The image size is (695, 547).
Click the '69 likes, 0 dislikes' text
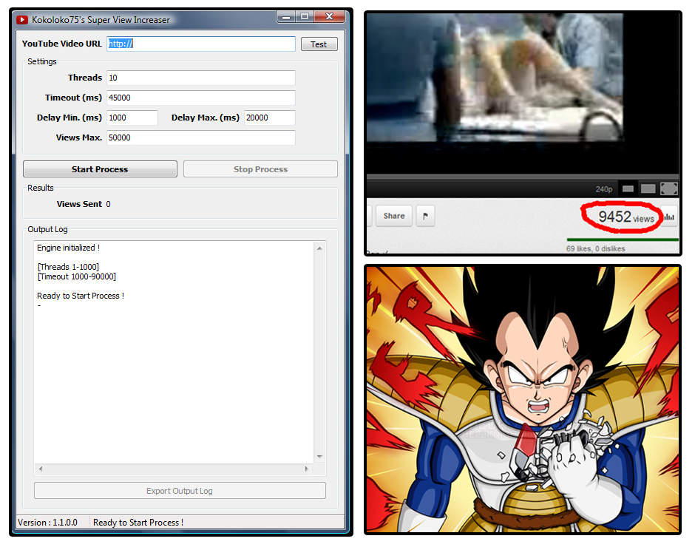click(595, 248)
